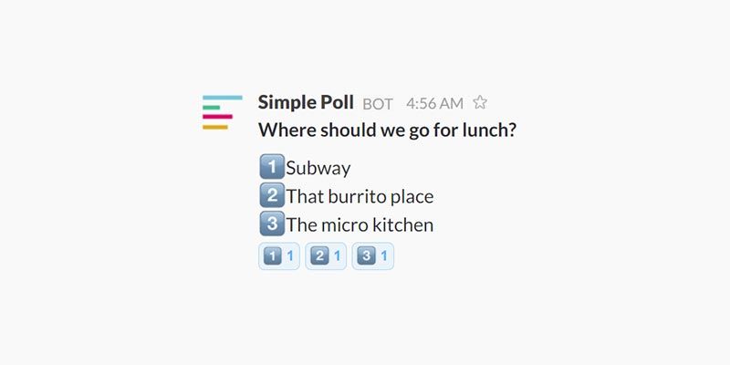Open the 4:56 AM timestamp link
730x365 pixels.
coord(434,103)
